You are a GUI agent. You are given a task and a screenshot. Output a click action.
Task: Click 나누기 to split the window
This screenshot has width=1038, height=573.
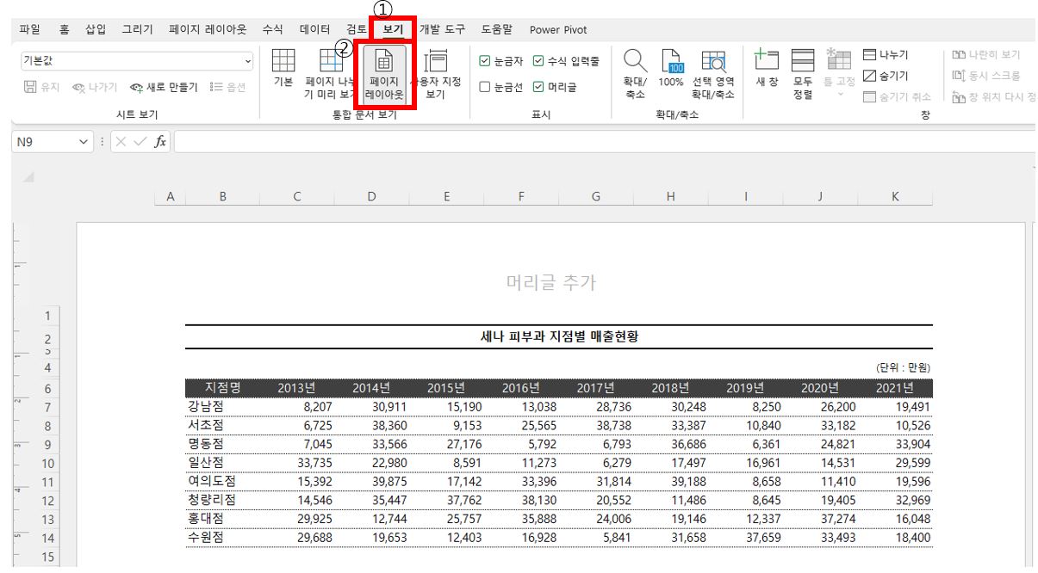click(886, 55)
